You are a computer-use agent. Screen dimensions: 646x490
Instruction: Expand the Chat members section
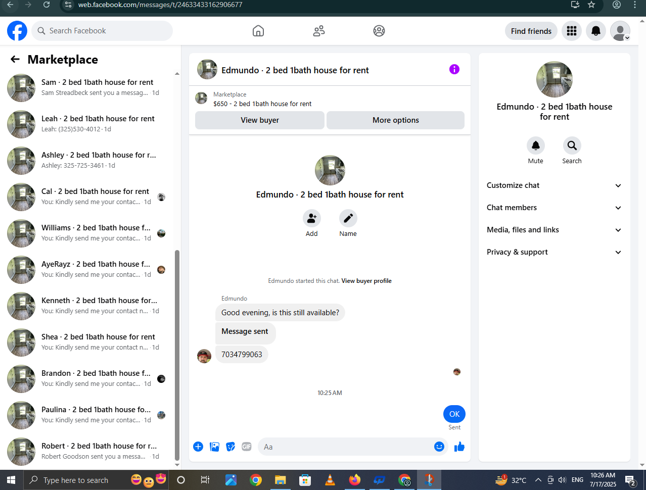555,208
